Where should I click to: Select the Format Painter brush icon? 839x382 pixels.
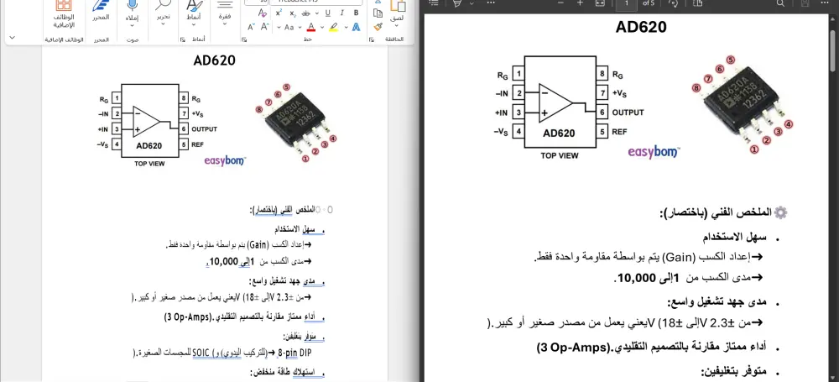click(x=378, y=27)
